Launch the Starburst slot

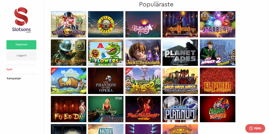pyautogui.click(x=218, y=24)
